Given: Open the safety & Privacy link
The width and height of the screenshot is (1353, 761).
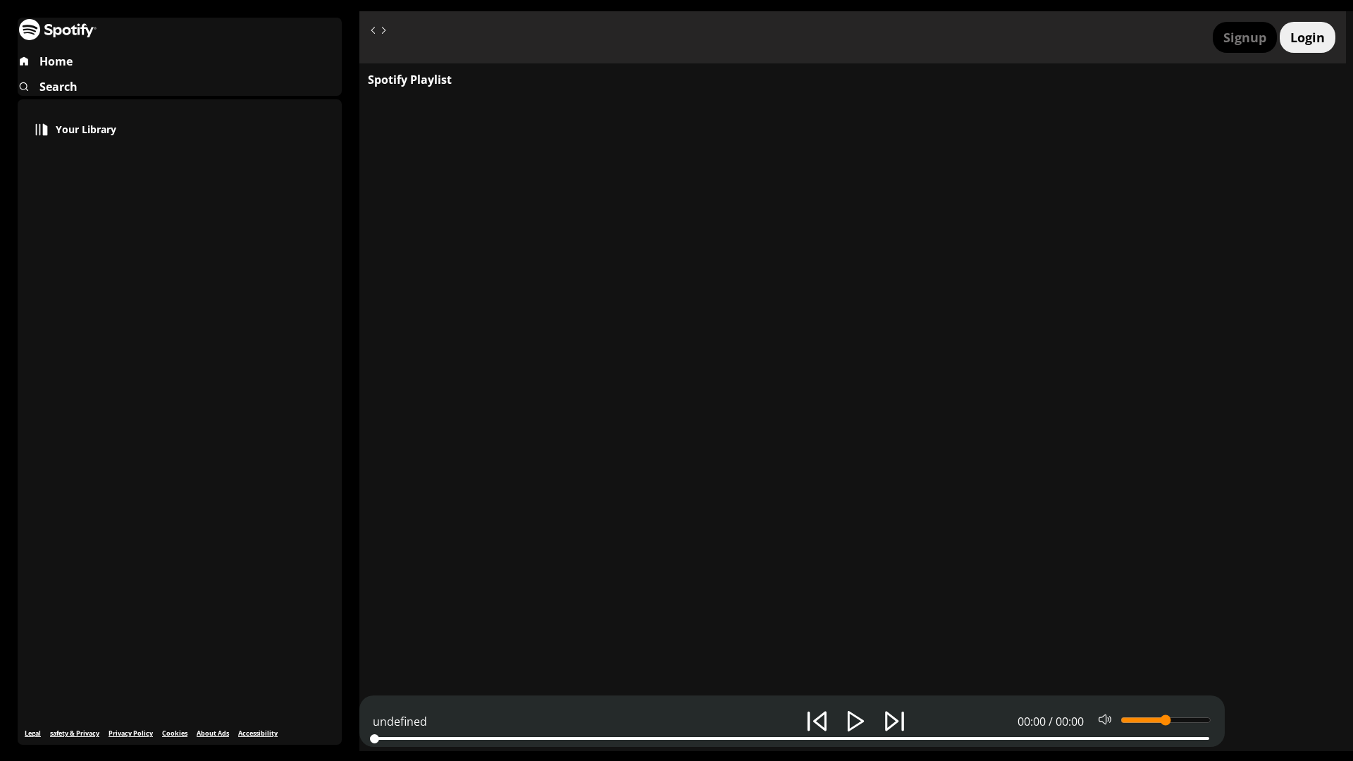Looking at the screenshot, I should [x=75, y=733].
